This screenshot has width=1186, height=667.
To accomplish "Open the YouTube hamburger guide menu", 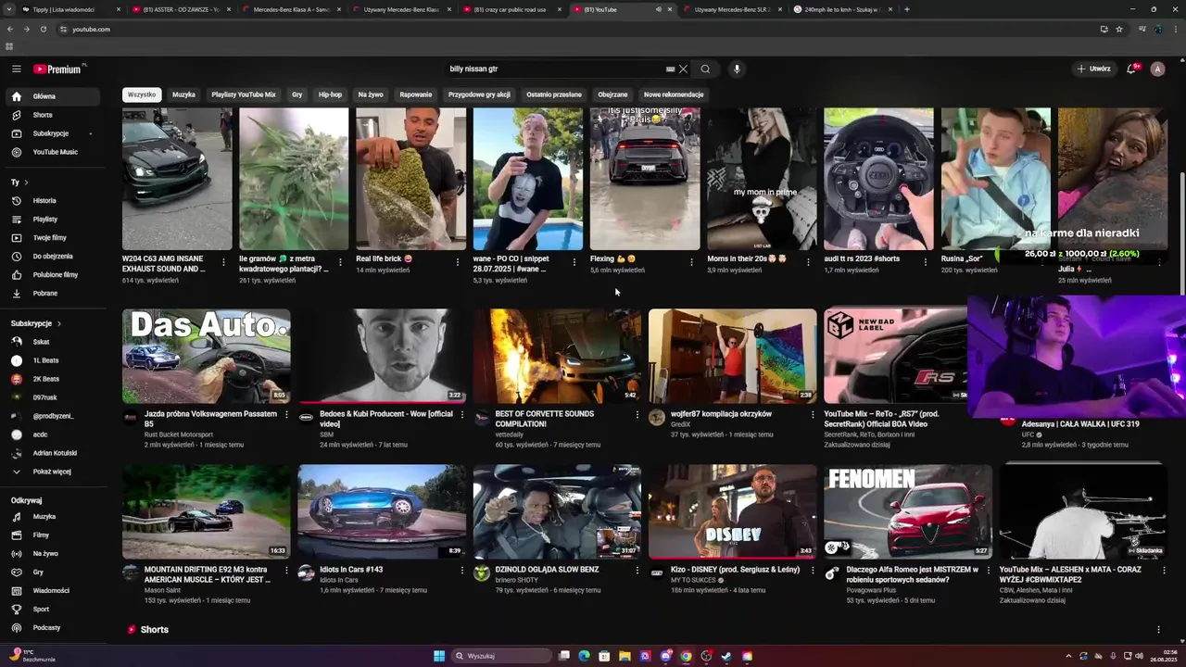I will 16,69.
